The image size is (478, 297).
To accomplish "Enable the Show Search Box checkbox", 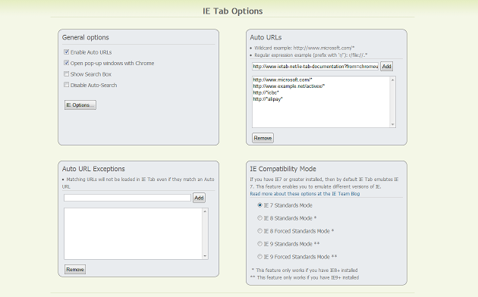I will coord(67,73).
